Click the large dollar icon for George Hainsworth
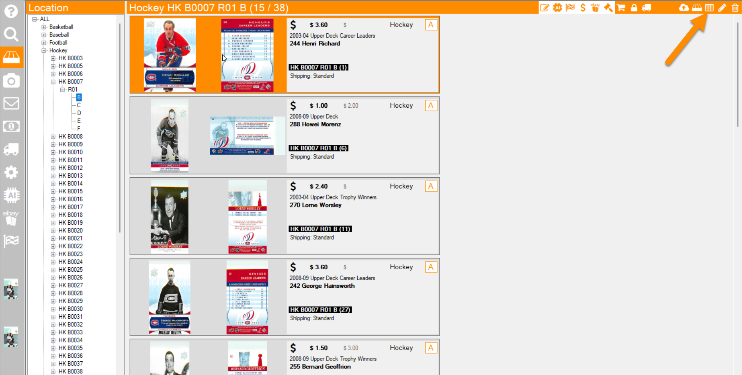 (x=293, y=267)
